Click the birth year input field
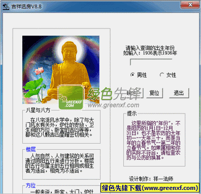The width and height of the screenshot is (201, 194). point(151,62)
